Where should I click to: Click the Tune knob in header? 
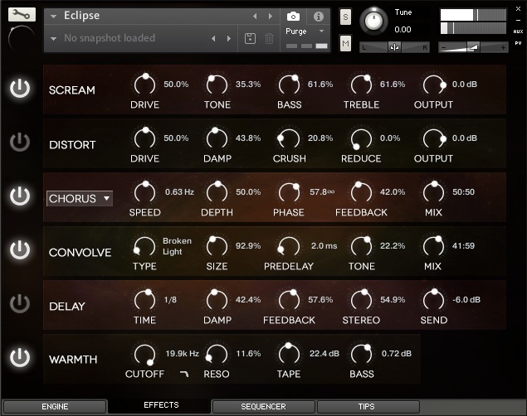pyautogui.click(x=376, y=18)
